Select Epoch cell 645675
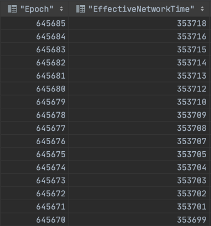The height and width of the screenshot is (226, 211). coord(35,155)
